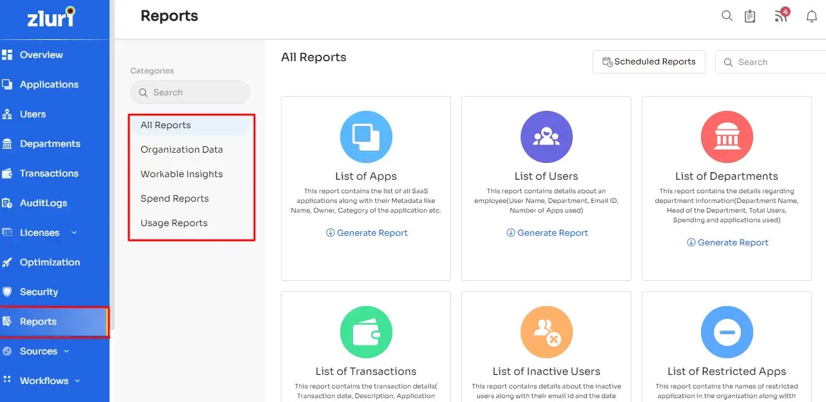
Task: Click the All Reports search field
Action: pos(771,62)
